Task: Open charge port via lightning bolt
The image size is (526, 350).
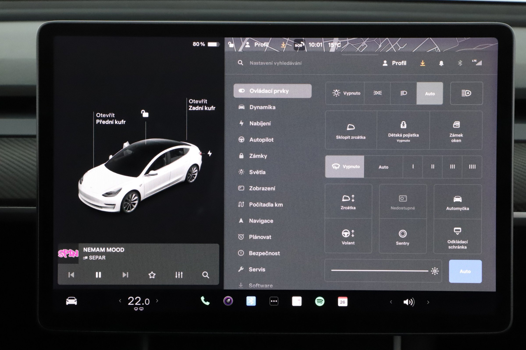Action: [x=209, y=153]
